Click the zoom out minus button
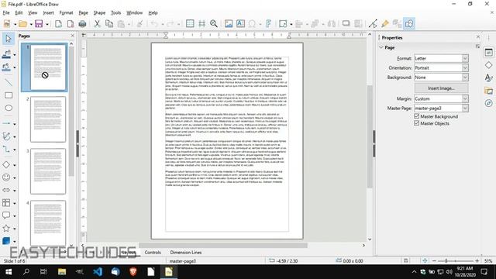This screenshot has height=279, width=496. pos(434,261)
